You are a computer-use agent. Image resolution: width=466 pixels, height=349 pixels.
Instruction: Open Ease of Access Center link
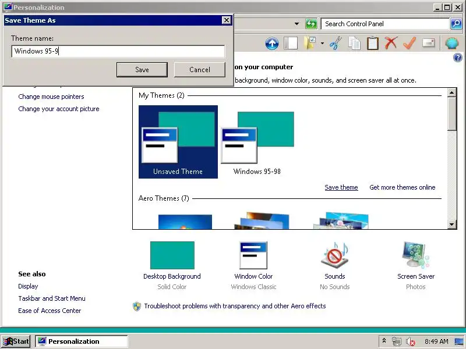(x=50, y=311)
